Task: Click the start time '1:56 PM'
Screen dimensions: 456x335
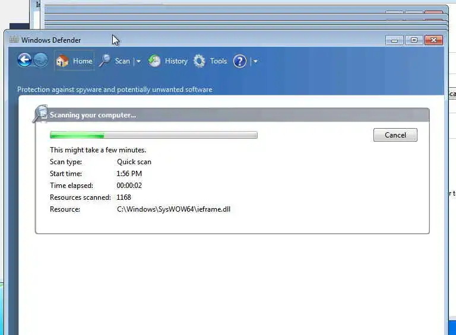Action: click(x=129, y=174)
